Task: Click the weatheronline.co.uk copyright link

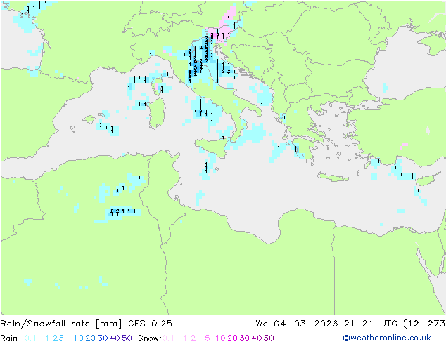Action: pyautogui.click(x=387, y=338)
